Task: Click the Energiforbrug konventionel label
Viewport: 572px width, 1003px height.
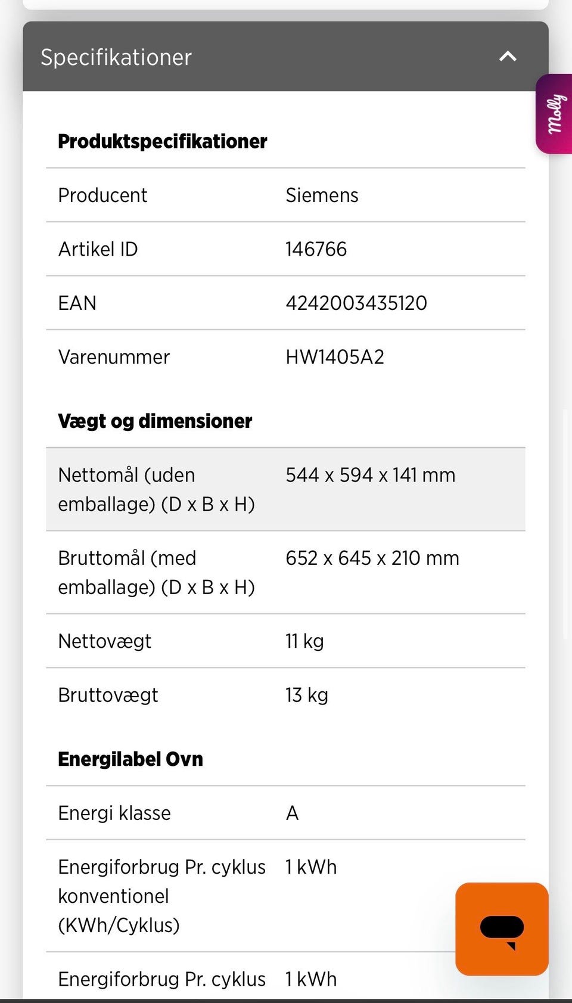Action: [161, 896]
